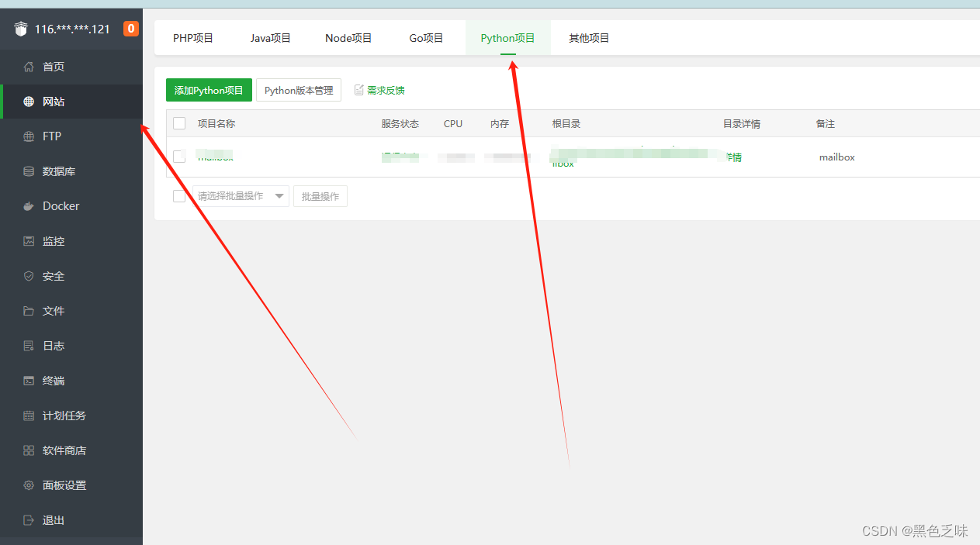980x545 pixels.
Task: Open the Docker whale icon
Action: click(29, 206)
